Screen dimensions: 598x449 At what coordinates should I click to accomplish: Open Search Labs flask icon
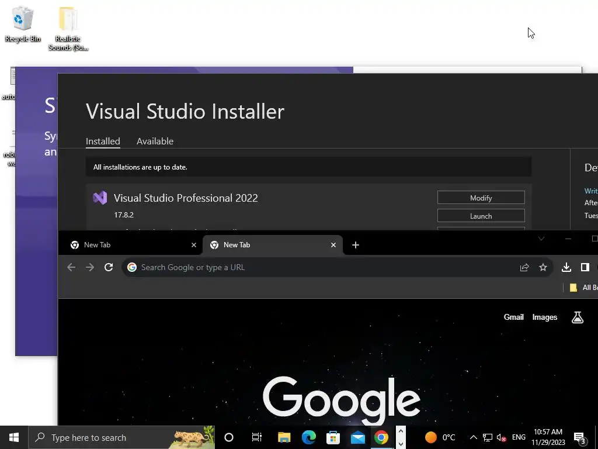578,317
